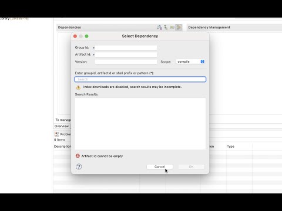
Task: Click the Search box for groupId pattern
Action: (140, 79)
